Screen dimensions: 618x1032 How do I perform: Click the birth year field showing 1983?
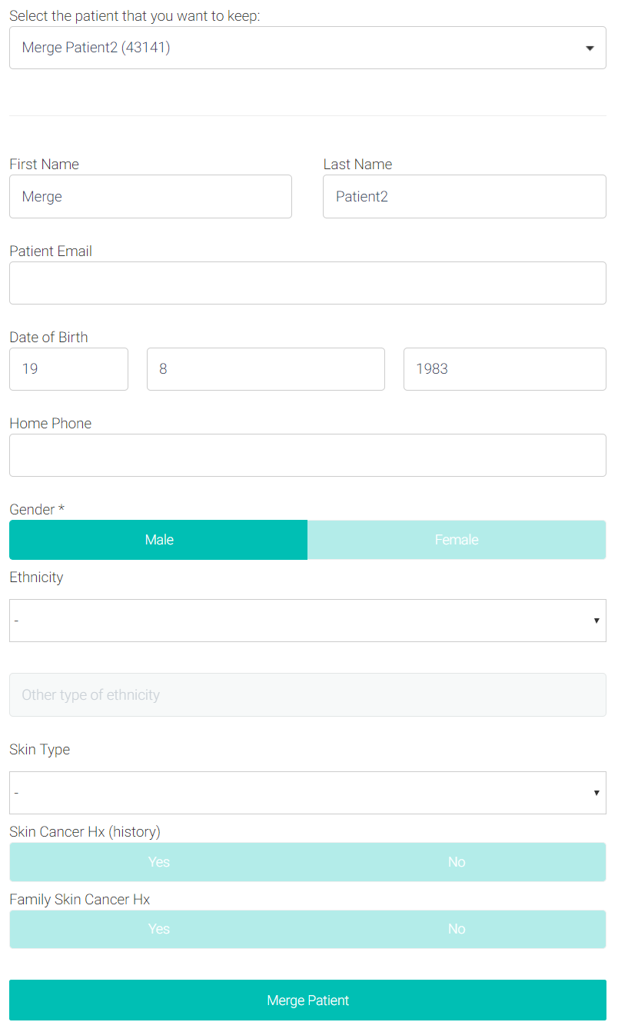[504, 369]
